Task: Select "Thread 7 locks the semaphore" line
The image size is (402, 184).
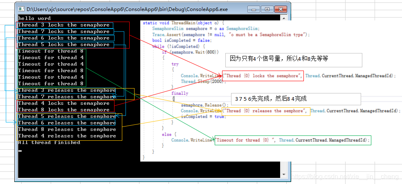Action: click(63, 31)
